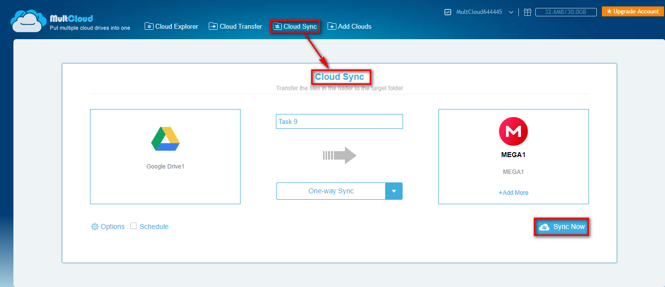Image resolution: width=665 pixels, height=287 pixels.
Task: Open the Add Clouds page
Action: click(x=349, y=26)
